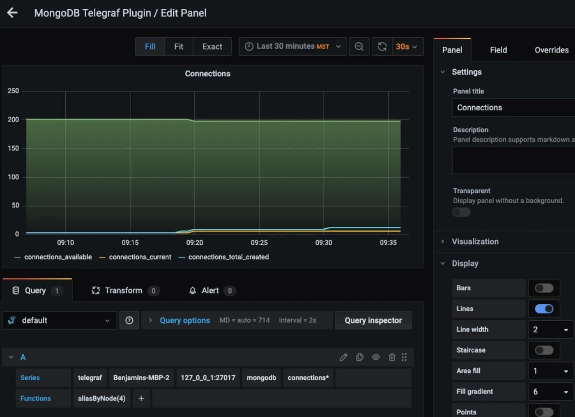Click the empty series segment field
The width and height of the screenshot is (575, 417).
tap(373, 378)
